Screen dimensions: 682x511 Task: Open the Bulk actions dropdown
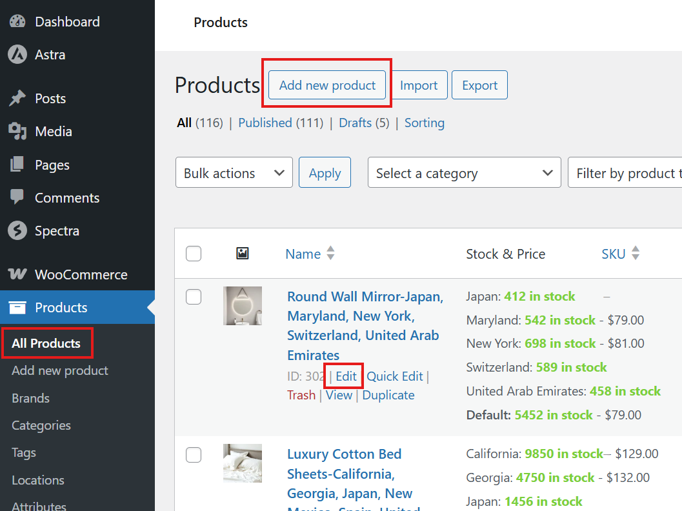[234, 173]
